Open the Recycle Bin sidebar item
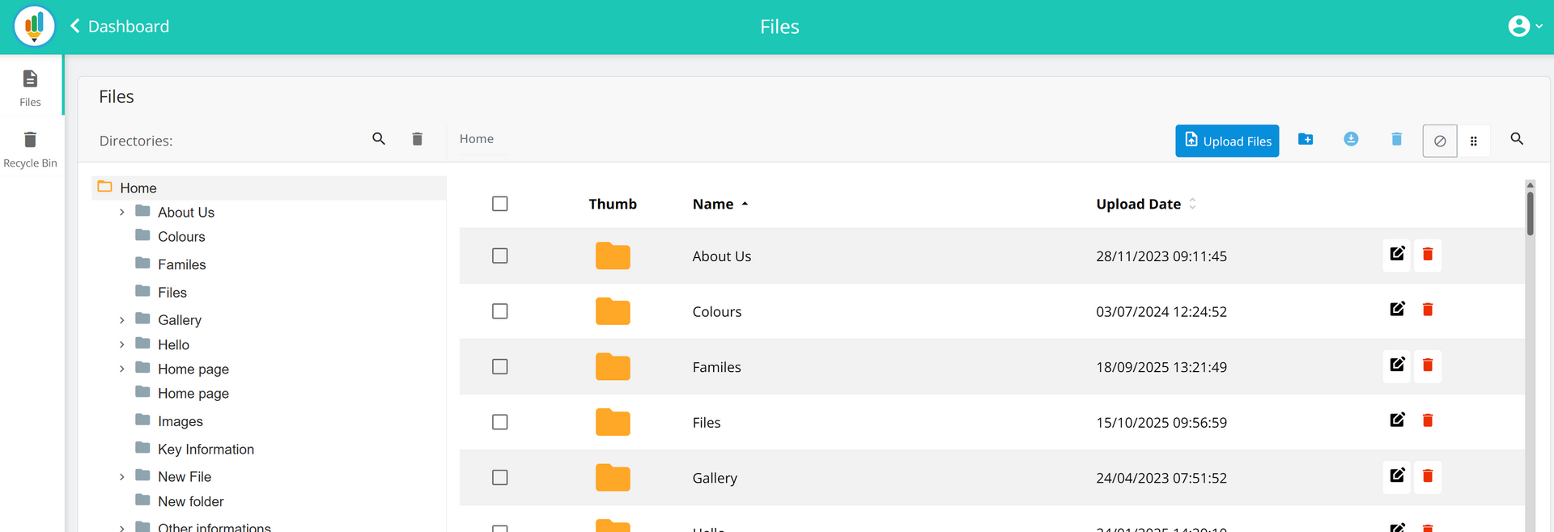The height and width of the screenshot is (532, 1554). (31, 149)
